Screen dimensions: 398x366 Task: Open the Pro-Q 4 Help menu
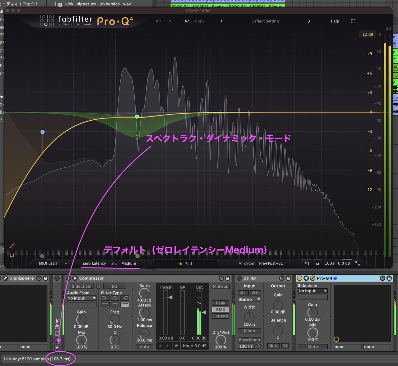335,21
